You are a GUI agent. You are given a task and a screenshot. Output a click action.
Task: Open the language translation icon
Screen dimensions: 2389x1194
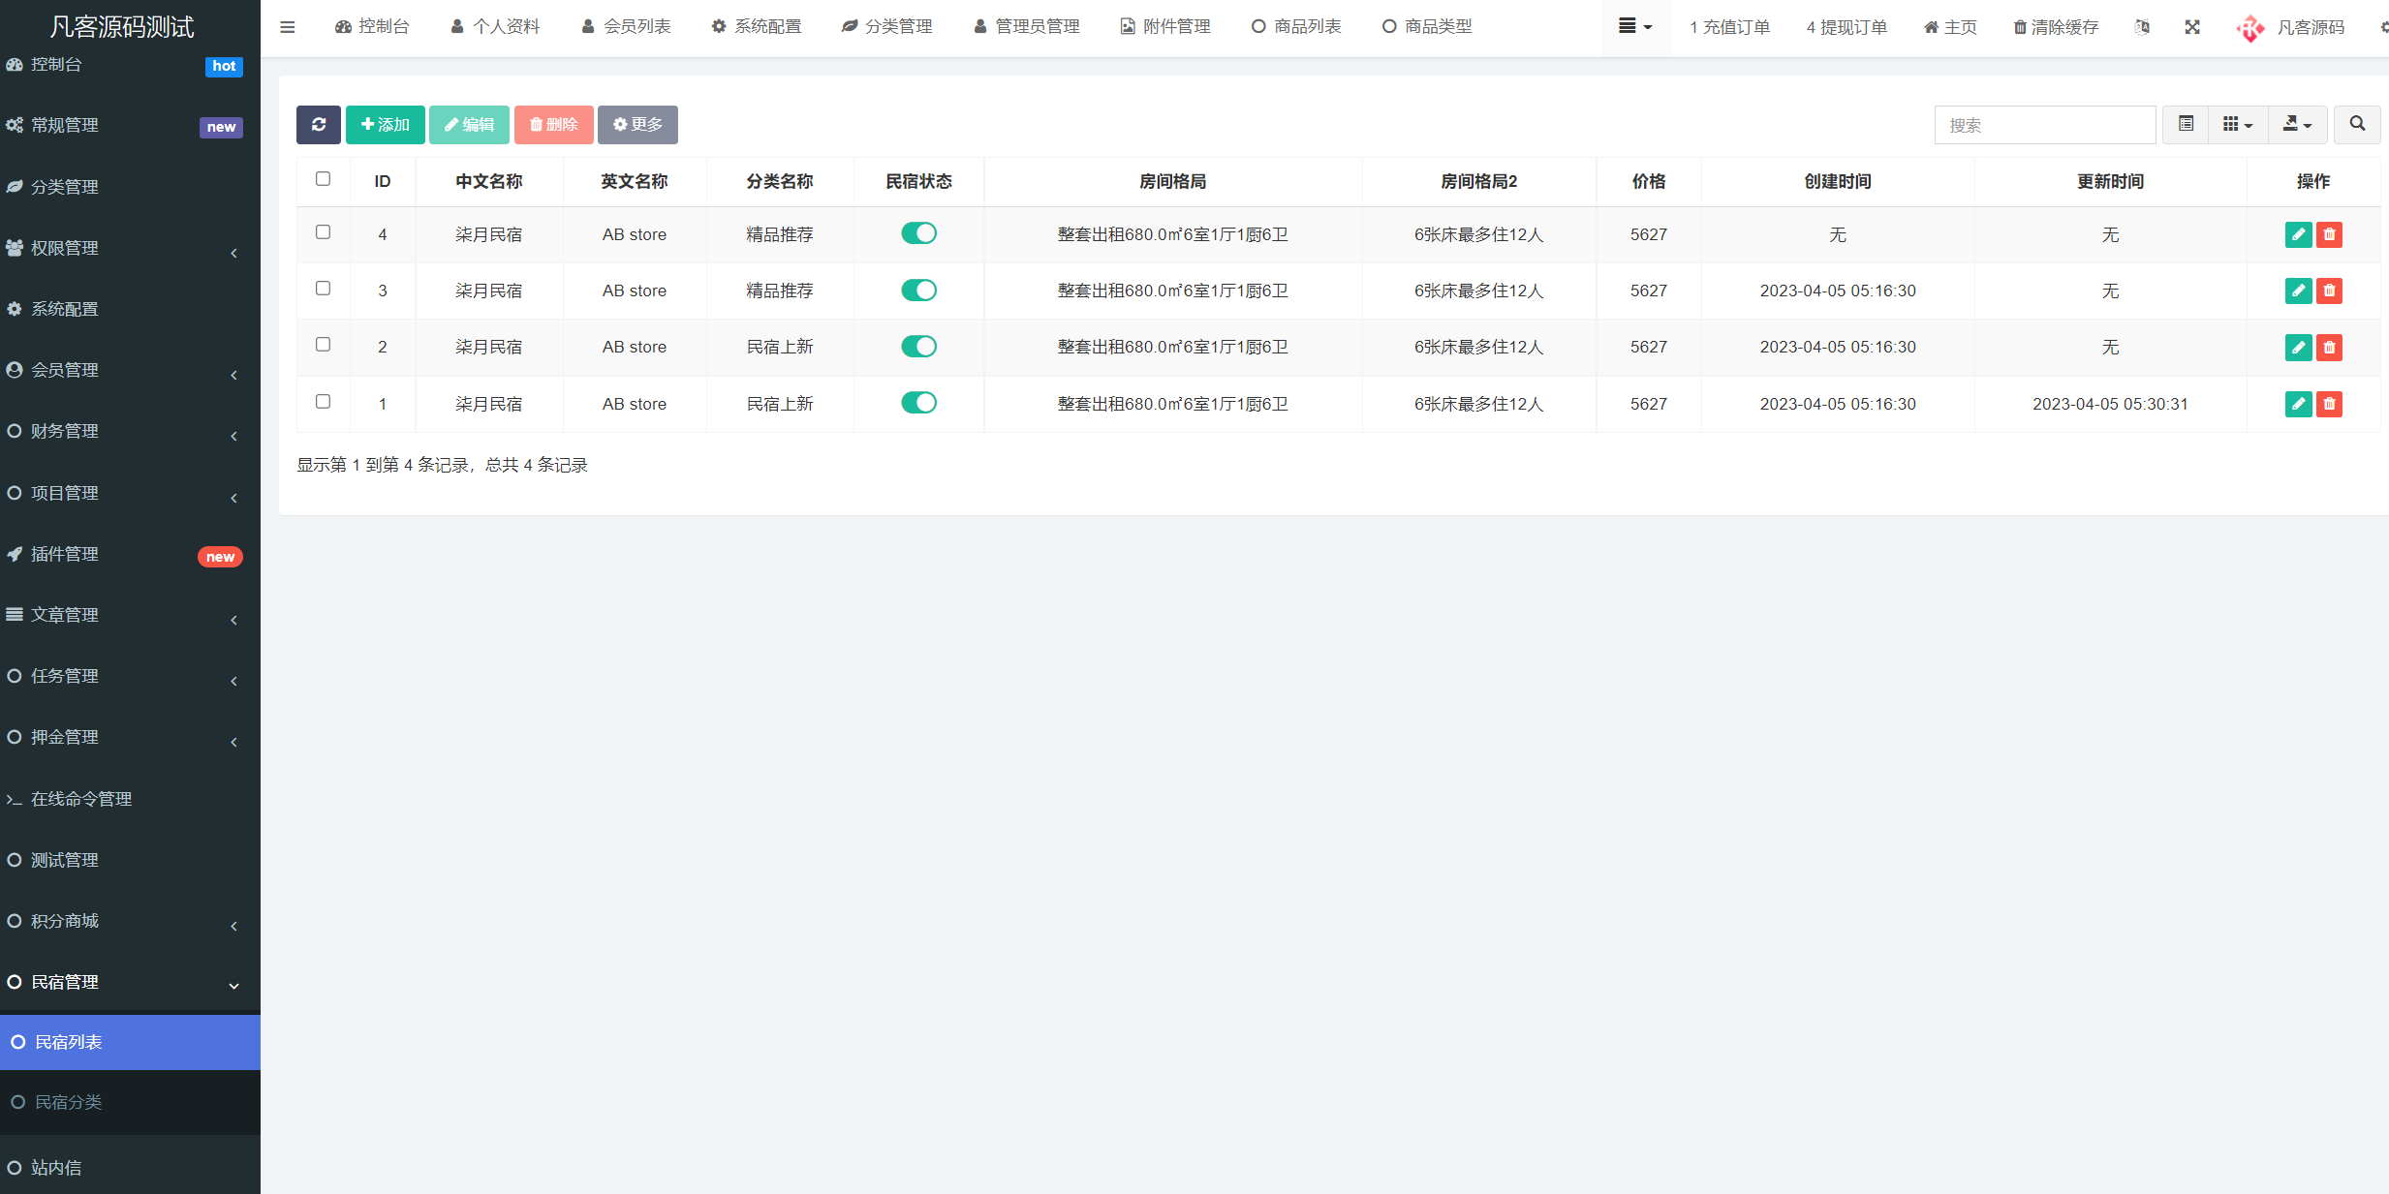[x=2142, y=26]
